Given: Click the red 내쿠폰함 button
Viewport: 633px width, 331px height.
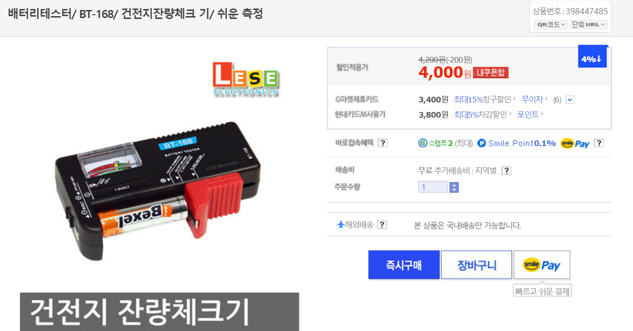Looking at the screenshot, I should tap(491, 73).
